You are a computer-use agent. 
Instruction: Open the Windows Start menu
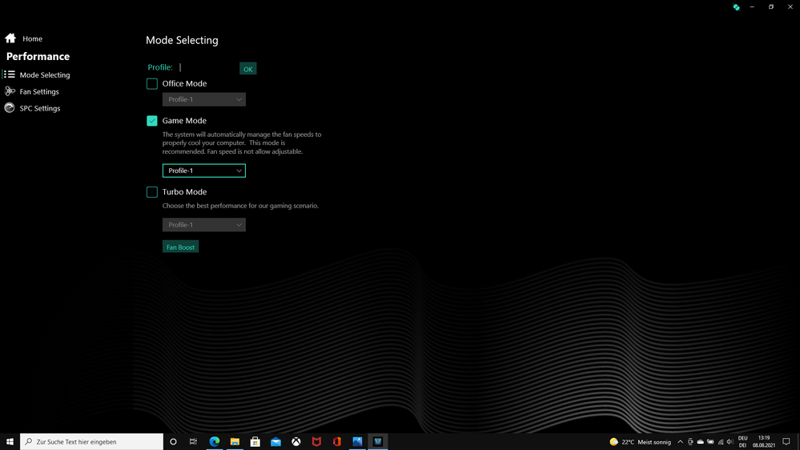pyautogui.click(x=10, y=441)
